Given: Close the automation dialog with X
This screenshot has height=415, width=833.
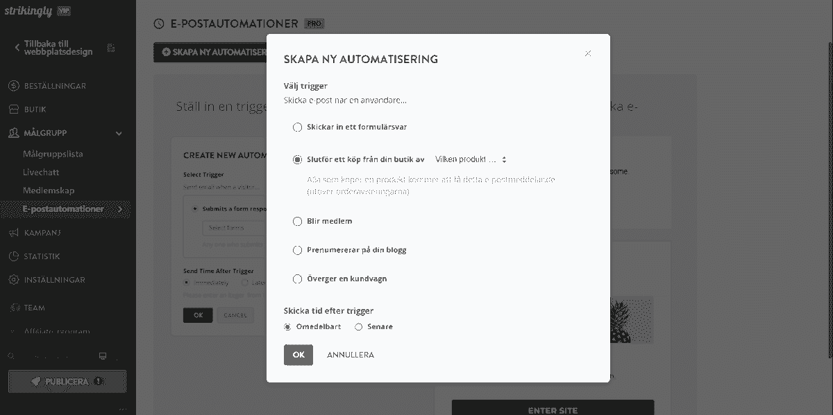Looking at the screenshot, I should tap(588, 53).
